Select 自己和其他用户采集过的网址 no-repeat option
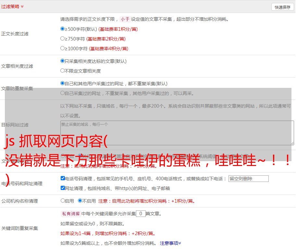The height and width of the screenshot is (249, 296). 63,83
